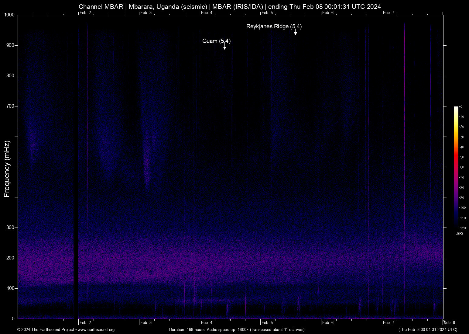This screenshot has width=469, height=334.
Task: Click the arrow marker below Guam (5.4)
Action: click(224, 47)
